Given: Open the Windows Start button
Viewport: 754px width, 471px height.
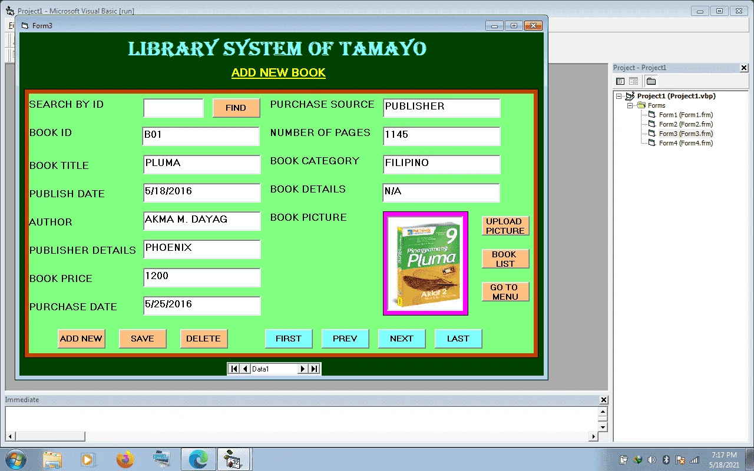Looking at the screenshot, I should click(15, 459).
